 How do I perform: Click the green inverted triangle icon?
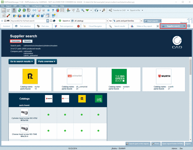pyautogui.click(x=87, y=10)
